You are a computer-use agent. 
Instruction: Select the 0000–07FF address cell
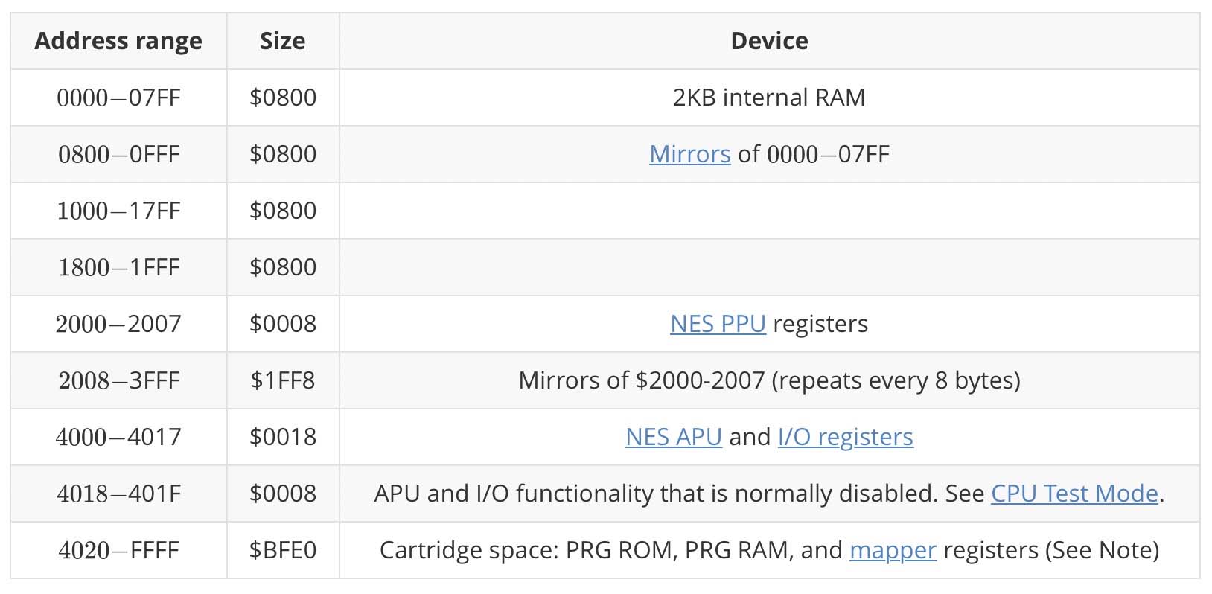(118, 98)
